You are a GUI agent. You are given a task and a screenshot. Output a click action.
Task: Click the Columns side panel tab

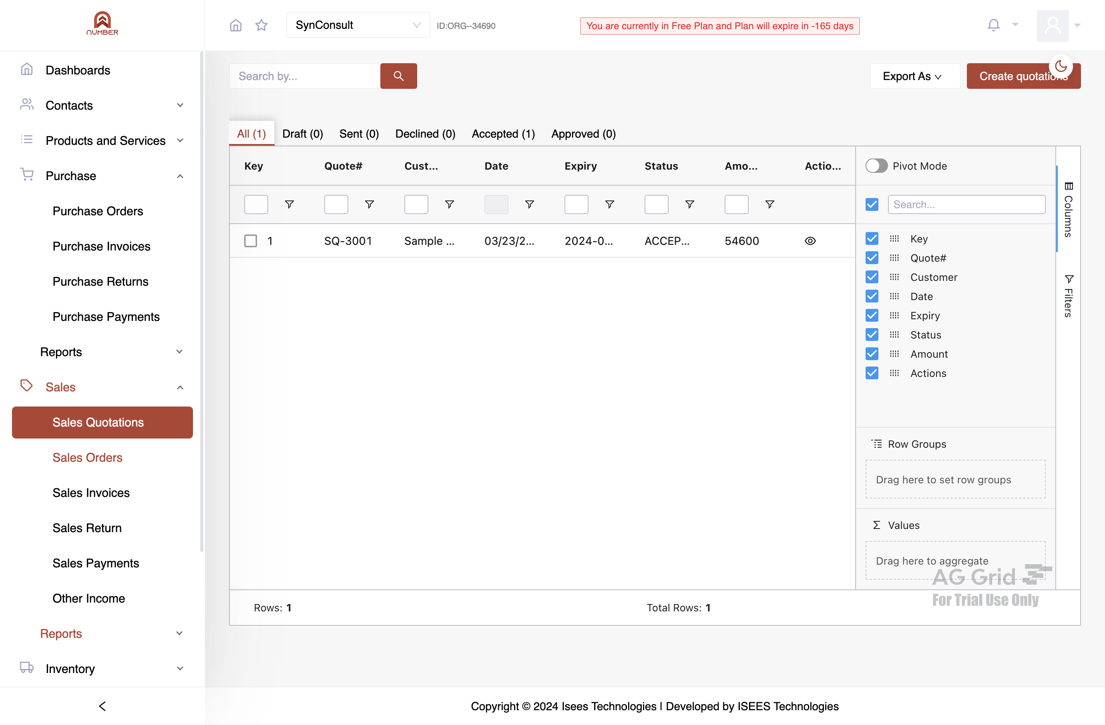pyautogui.click(x=1068, y=209)
